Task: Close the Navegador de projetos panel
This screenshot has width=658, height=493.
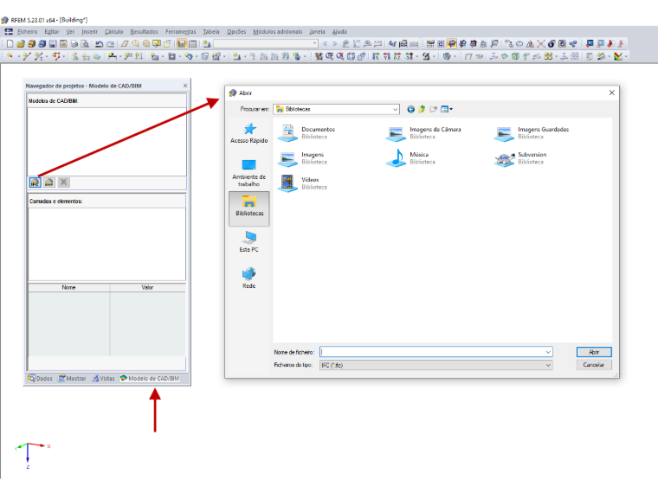Action: (185, 86)
